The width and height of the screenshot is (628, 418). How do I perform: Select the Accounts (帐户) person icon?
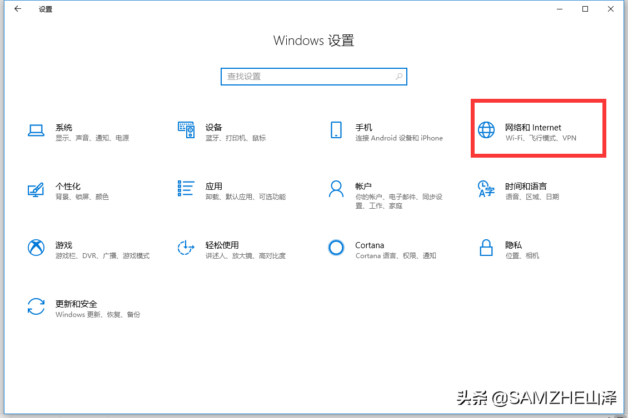336,189
